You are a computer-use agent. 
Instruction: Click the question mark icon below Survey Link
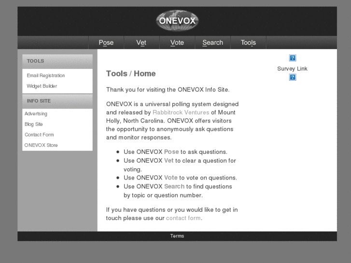[x=293, y=77]
